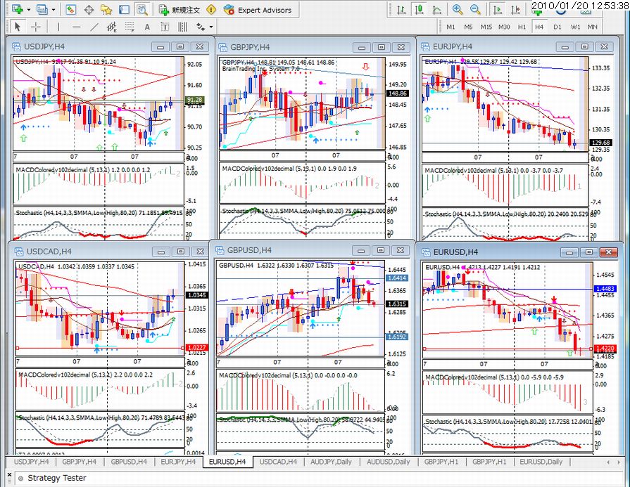This screenshot has width=630, height=487.
Task: Select the cycle lines tool
Action: 182,27
